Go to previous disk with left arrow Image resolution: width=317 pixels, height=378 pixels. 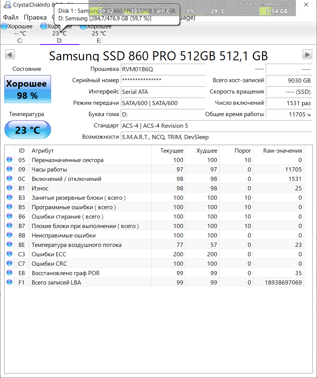coord(10,55)
